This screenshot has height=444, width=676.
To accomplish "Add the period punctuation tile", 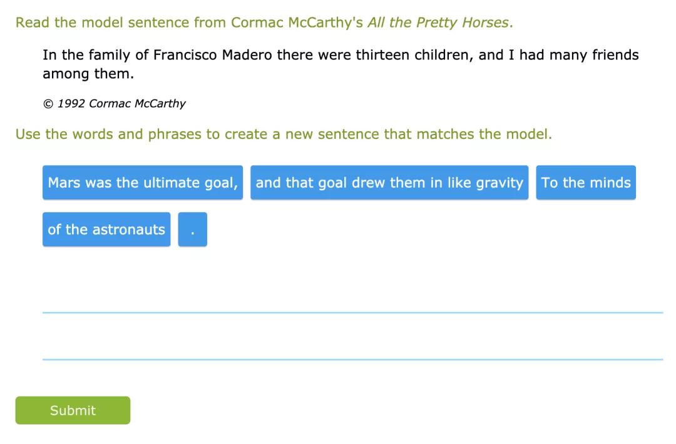I will pyautogui.click(x=192, y=230).
